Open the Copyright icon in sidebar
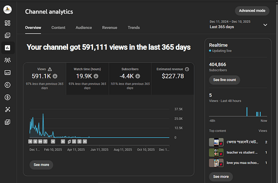Screen dimensions: 278x183 point(7,85)
